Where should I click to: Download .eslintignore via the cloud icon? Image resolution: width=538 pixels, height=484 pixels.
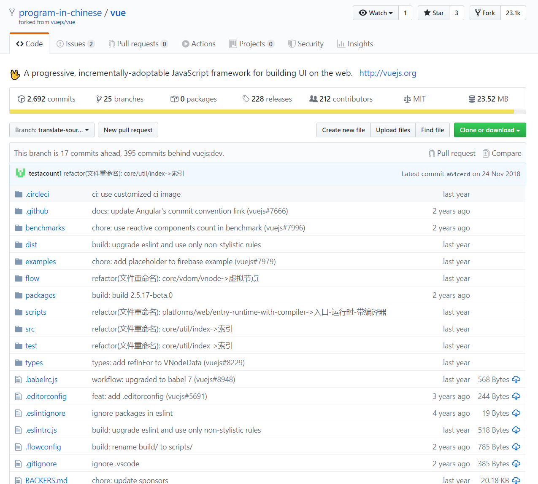(516, 413)
